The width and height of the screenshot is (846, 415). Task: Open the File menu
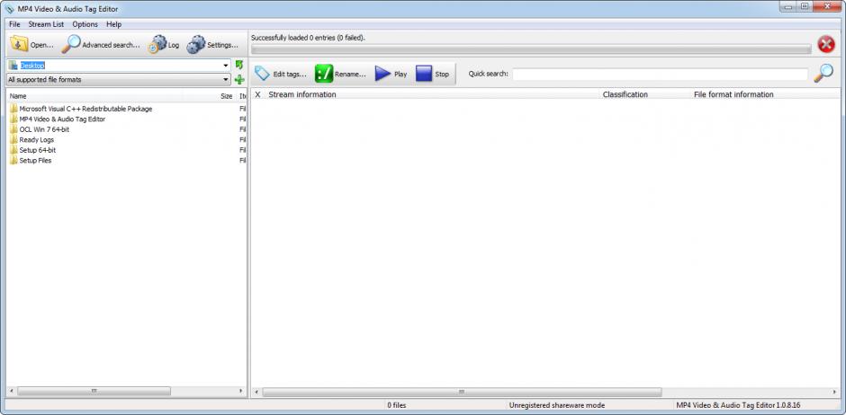[14, 24]
